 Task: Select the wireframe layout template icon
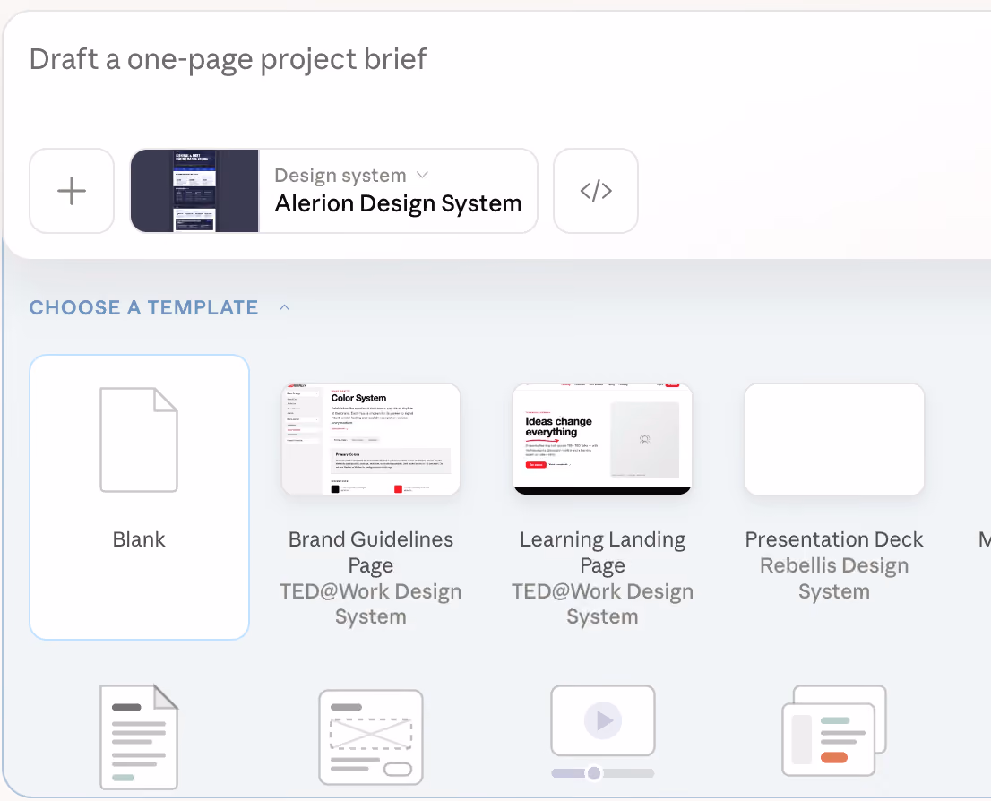point(371,737)
